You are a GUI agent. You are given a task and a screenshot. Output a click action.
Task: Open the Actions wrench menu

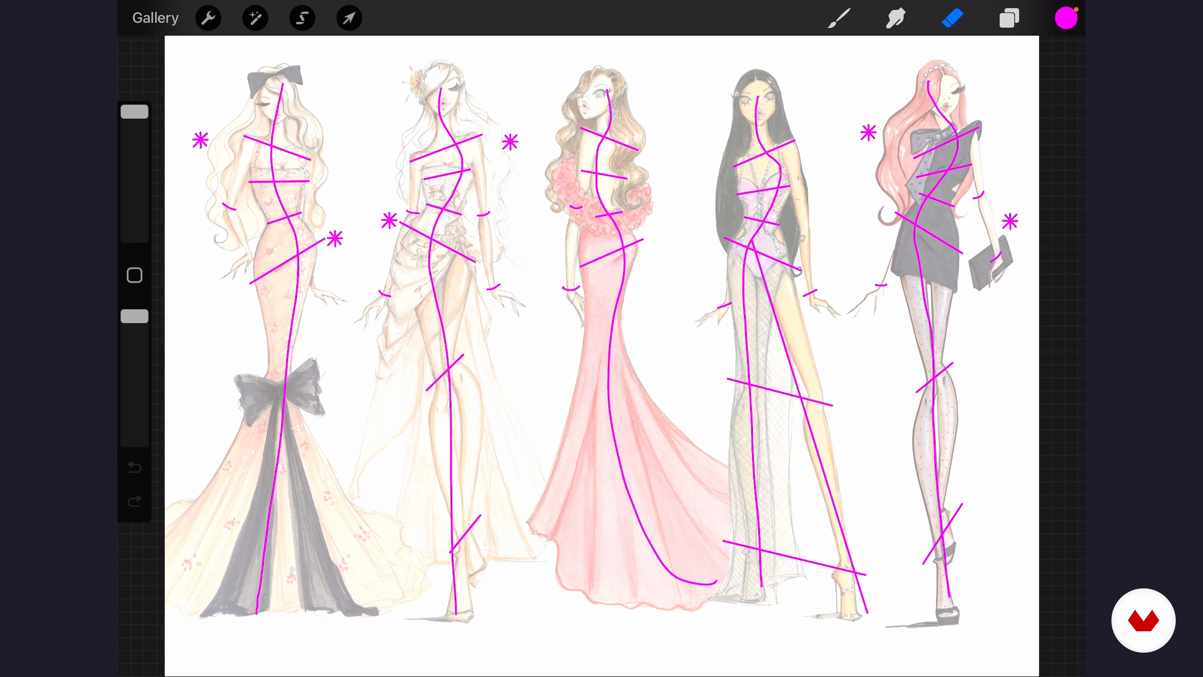tap(208, 18)
